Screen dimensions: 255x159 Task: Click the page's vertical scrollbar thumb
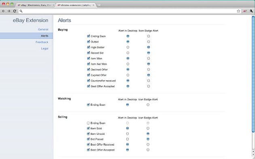coord(253,74)
